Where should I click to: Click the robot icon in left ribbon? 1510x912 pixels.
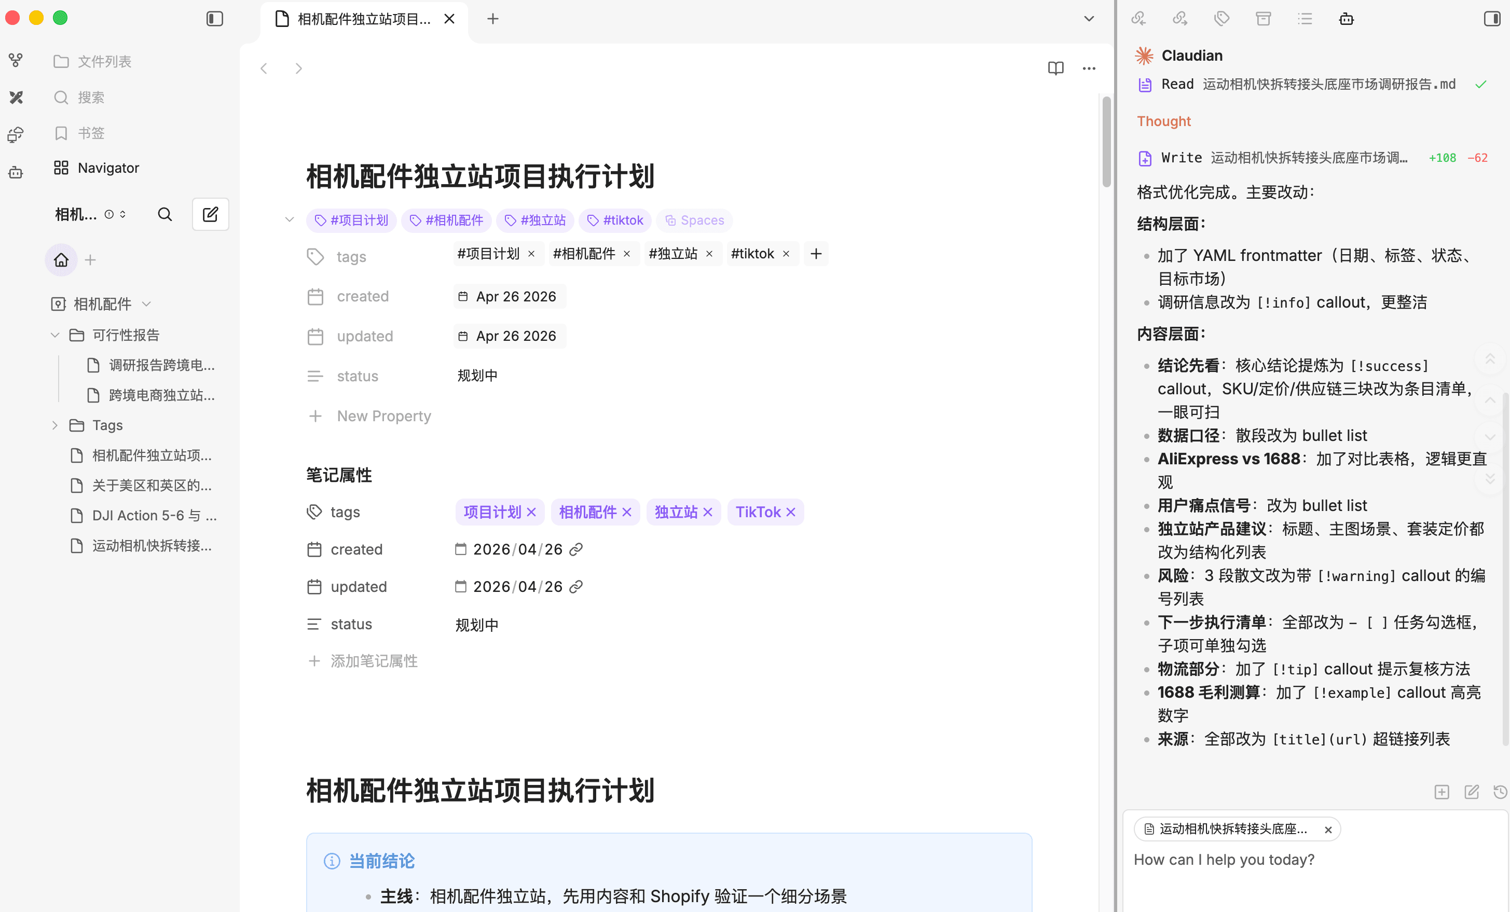point(16,172)
